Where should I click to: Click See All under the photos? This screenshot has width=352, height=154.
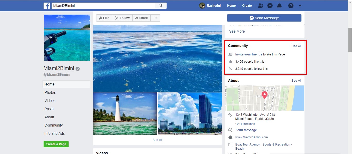pyautogui.click(x=157, y=140)
